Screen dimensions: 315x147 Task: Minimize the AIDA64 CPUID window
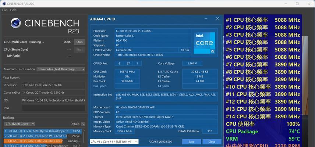[206, 19]
